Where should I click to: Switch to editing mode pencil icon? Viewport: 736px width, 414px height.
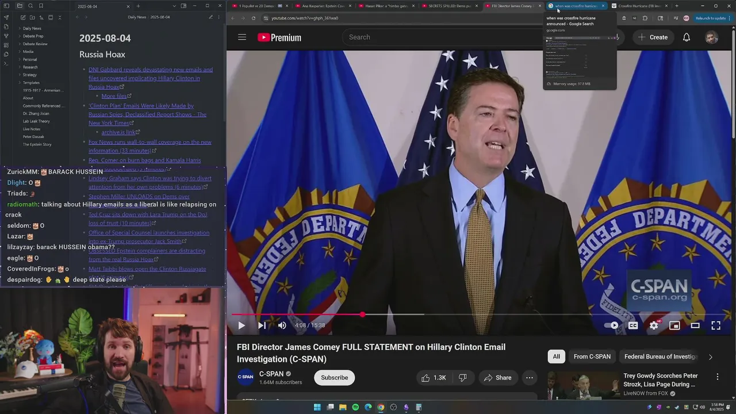click(210, 17)
